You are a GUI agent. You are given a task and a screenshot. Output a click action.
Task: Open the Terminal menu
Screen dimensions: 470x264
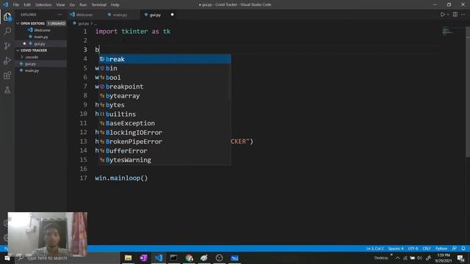[x=99, y=5]
